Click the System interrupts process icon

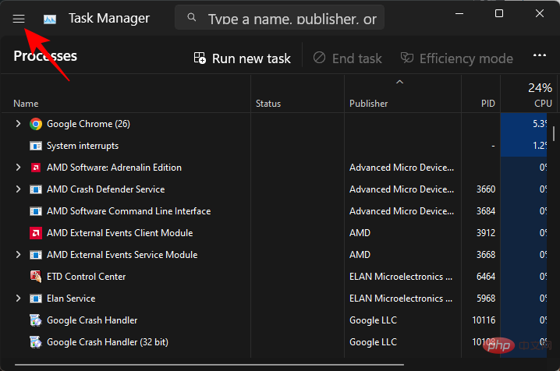click(36, 146)
